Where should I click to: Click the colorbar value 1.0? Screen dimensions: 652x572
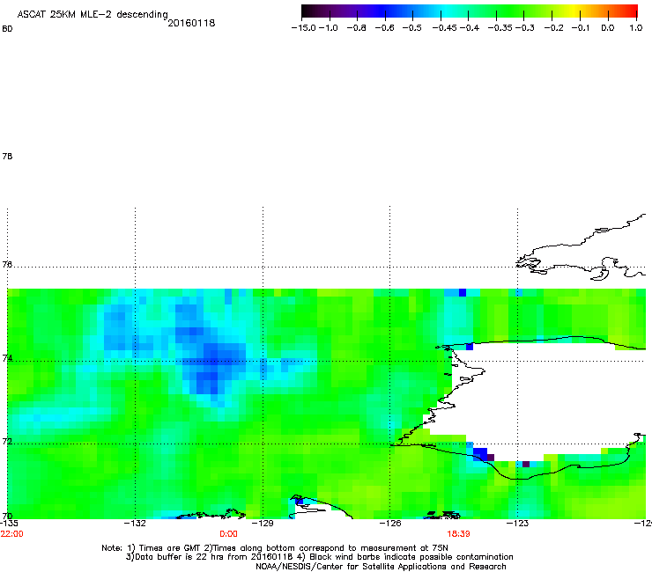coord(636,28)
